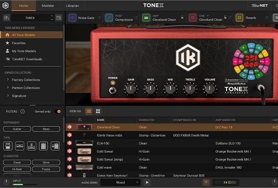Select the Cold wave tone model

pos(172,167)
